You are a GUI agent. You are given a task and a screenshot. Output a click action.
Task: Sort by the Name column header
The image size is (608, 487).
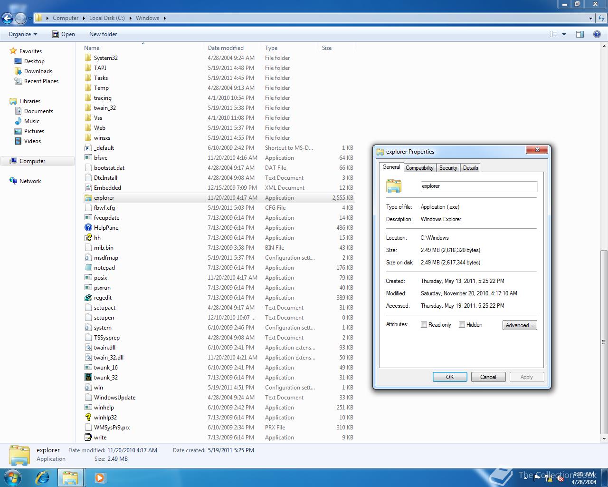[x=143, y=48]
